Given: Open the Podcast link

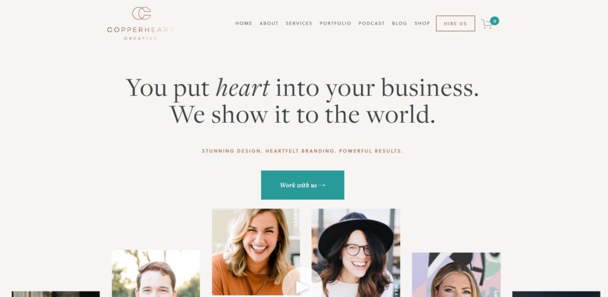Looking at the screenshot, I should 372,23.
